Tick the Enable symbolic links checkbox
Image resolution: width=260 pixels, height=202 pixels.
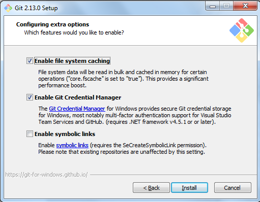(x=30, y=134)
